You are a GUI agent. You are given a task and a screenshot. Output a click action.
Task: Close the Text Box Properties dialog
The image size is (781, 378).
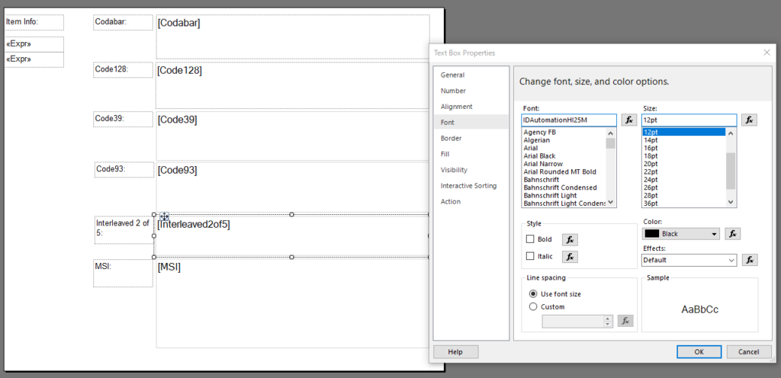(767, 53)
